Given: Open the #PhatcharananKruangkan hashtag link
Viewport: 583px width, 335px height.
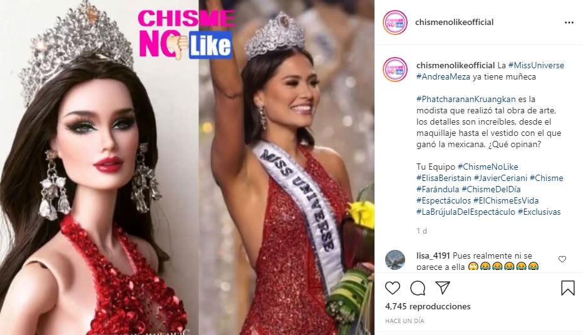Looking at the screenshot, I should pos(466,99).
